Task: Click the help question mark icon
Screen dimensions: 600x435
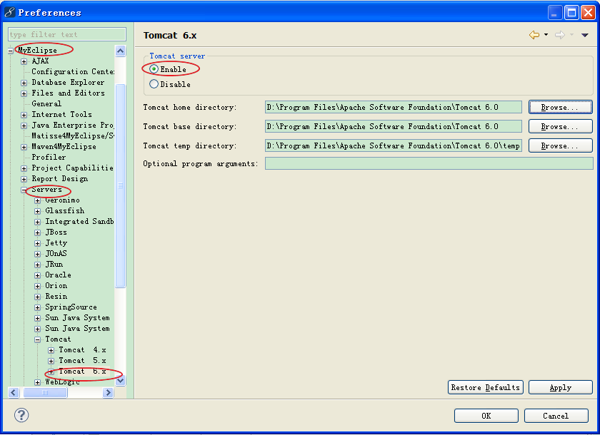Action: pyautogui.click(x=21, y=415)
